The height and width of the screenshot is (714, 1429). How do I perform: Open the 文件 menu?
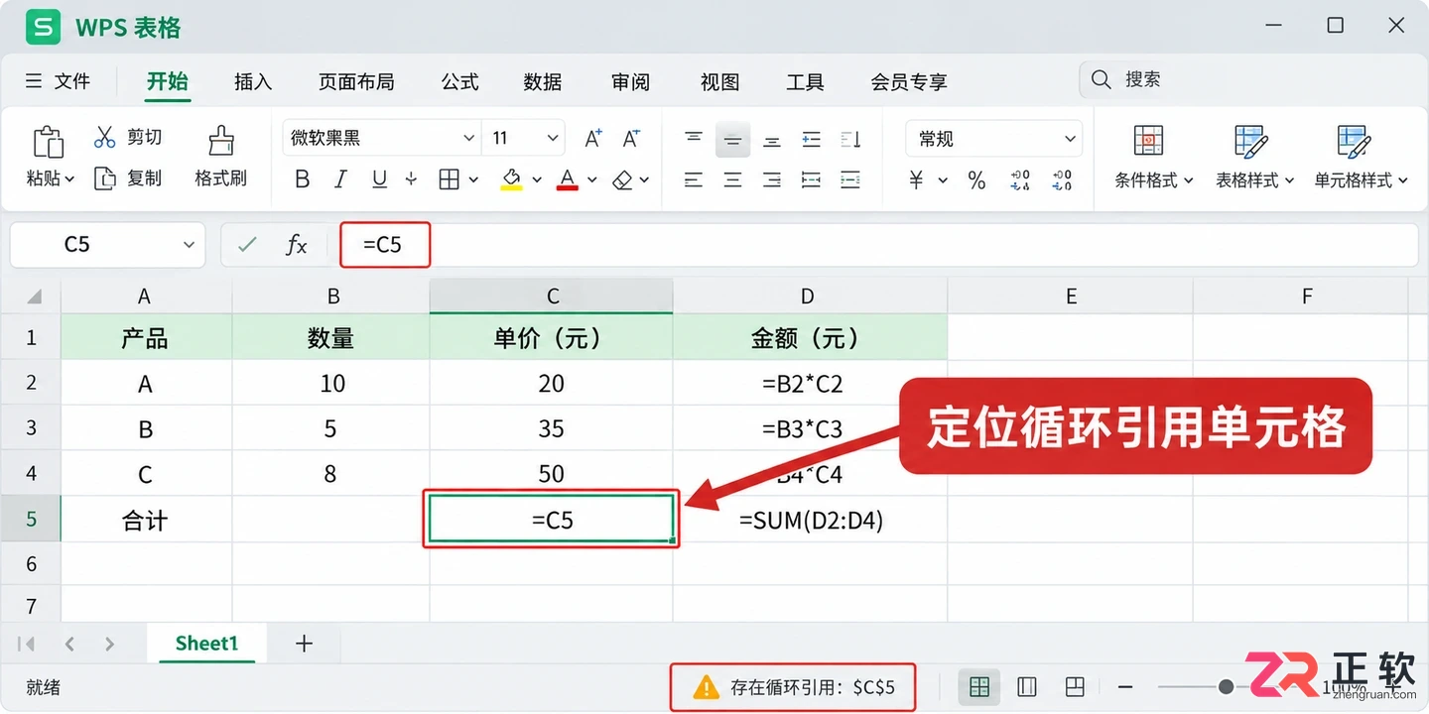58,81
